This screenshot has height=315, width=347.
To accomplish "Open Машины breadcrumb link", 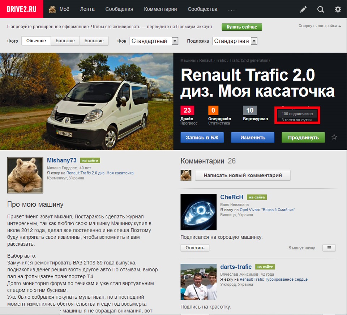I will (x=188, y=60).
